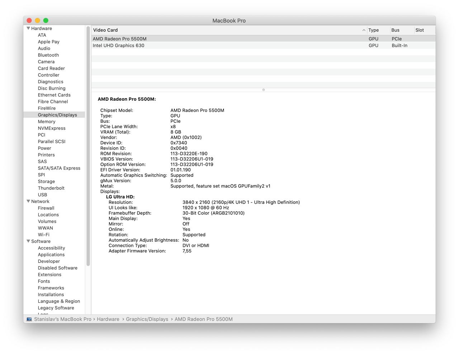
Task: Select Audio in the sidebar
Action: click(x=44, y=48)
